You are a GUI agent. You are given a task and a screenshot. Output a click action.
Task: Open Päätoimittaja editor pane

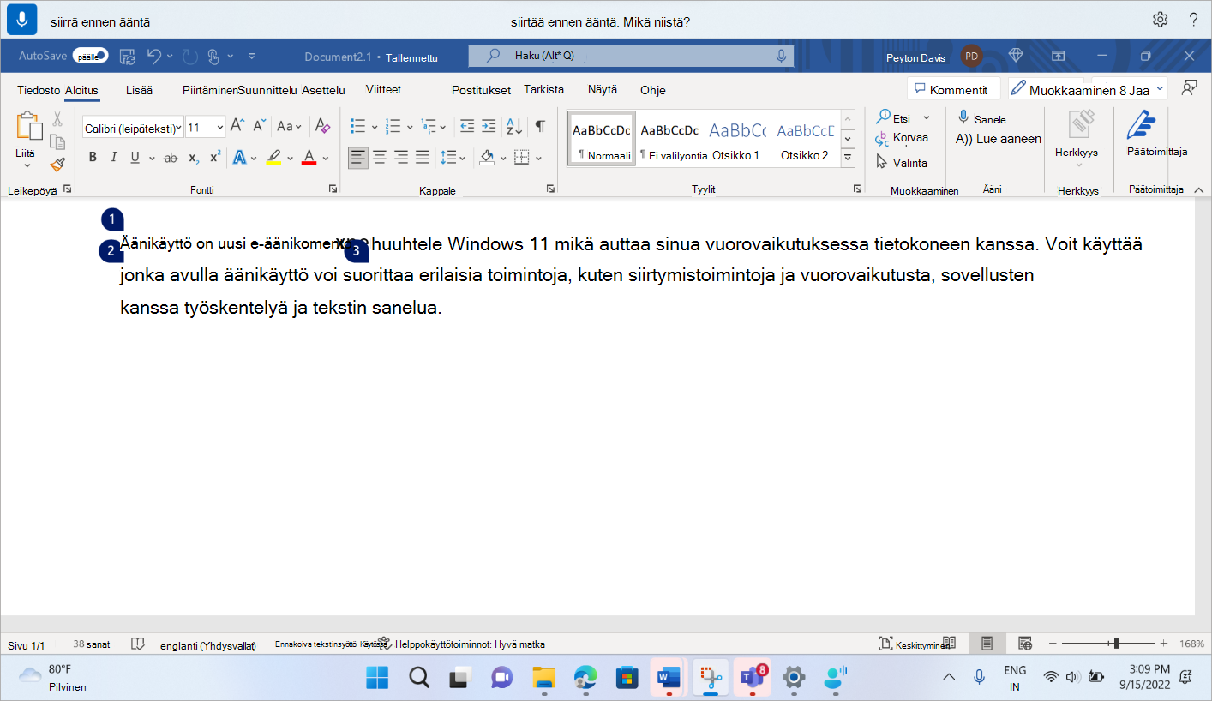click(1141, 126)
